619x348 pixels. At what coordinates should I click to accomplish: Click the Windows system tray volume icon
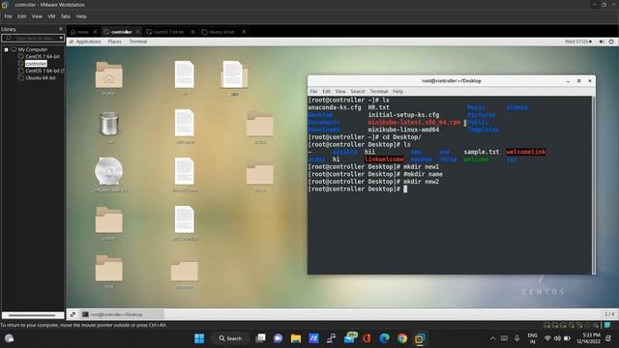pos(557,338)
